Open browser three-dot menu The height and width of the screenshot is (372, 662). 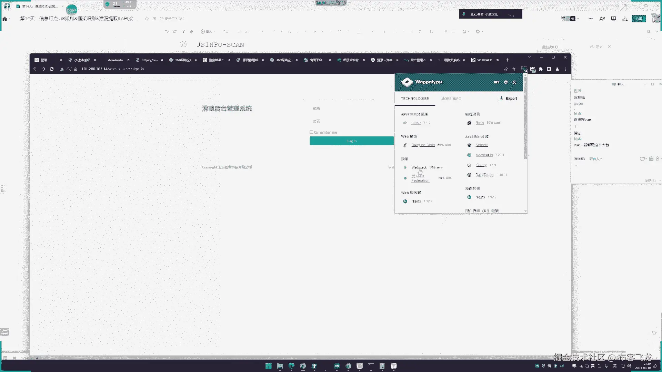[565, 69]
